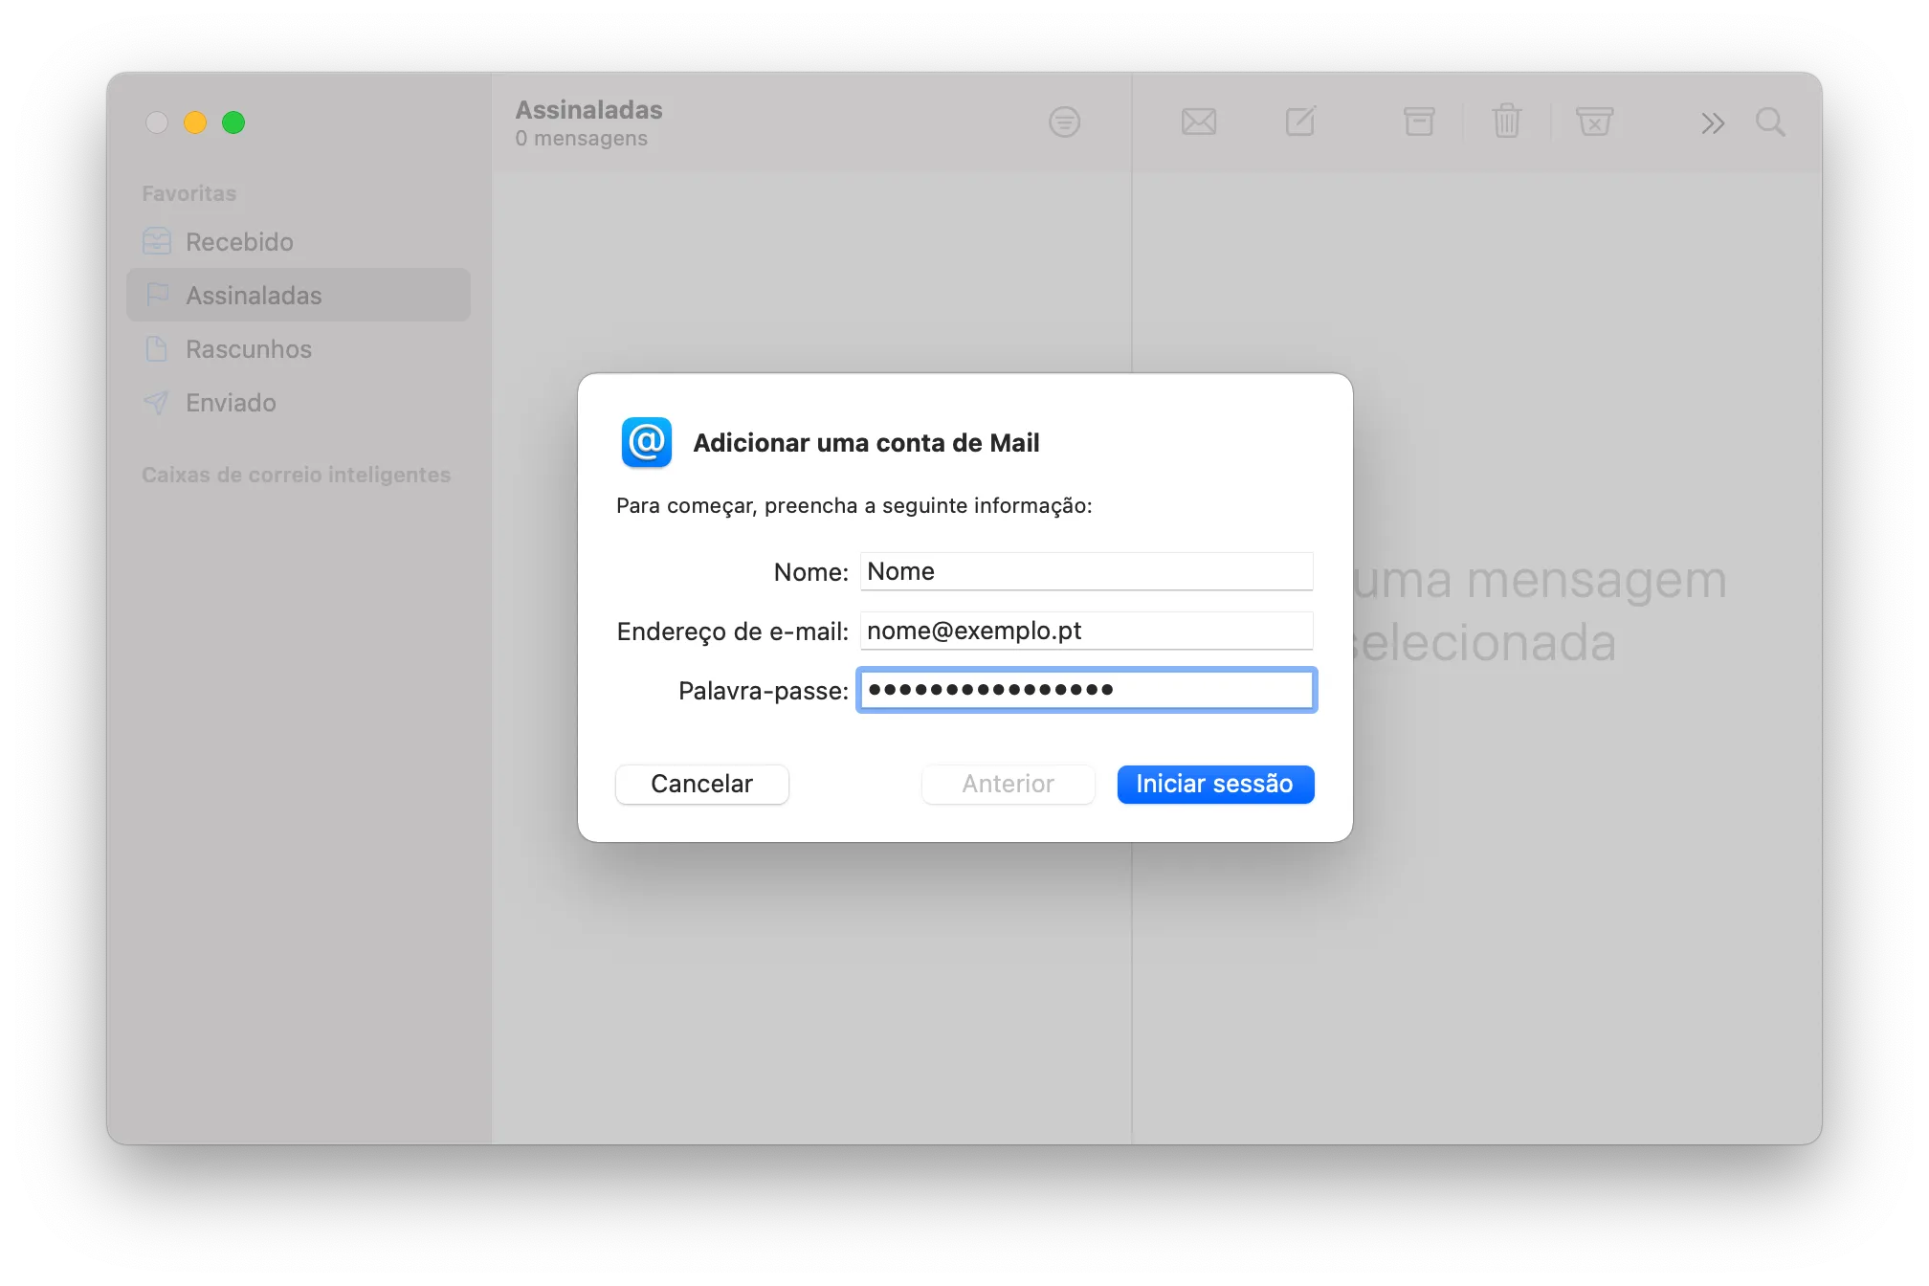Click the Iniciar sessão button

(1215, 785)
